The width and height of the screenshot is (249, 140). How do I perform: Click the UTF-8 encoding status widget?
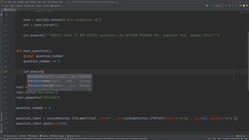tap(219, 139)
